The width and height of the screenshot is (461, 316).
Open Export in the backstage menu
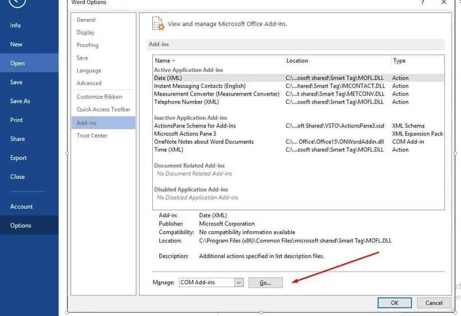(x=29, y=158)
